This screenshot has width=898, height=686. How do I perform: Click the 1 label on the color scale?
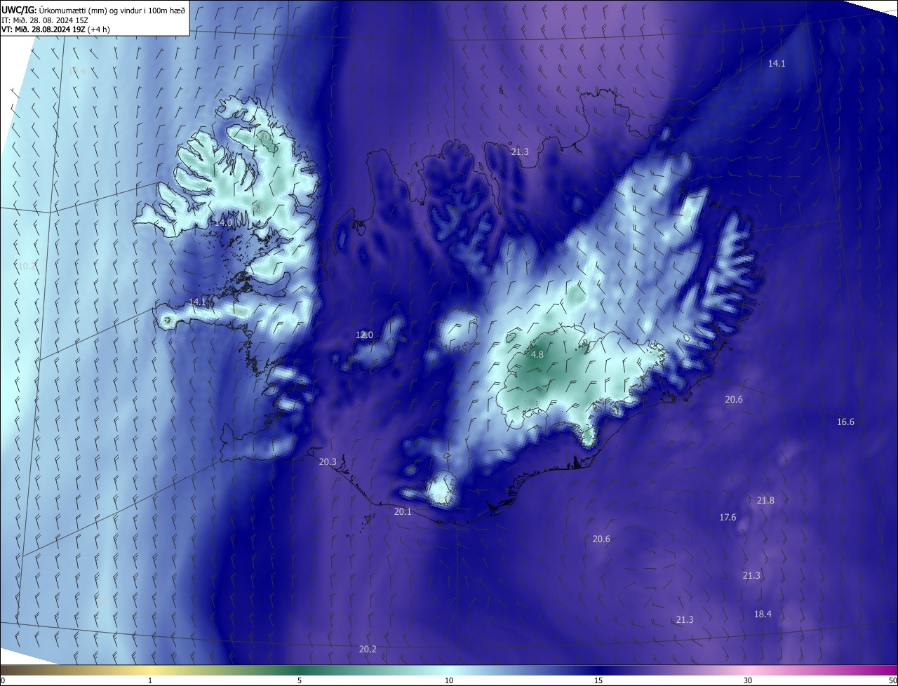[150, 680]
